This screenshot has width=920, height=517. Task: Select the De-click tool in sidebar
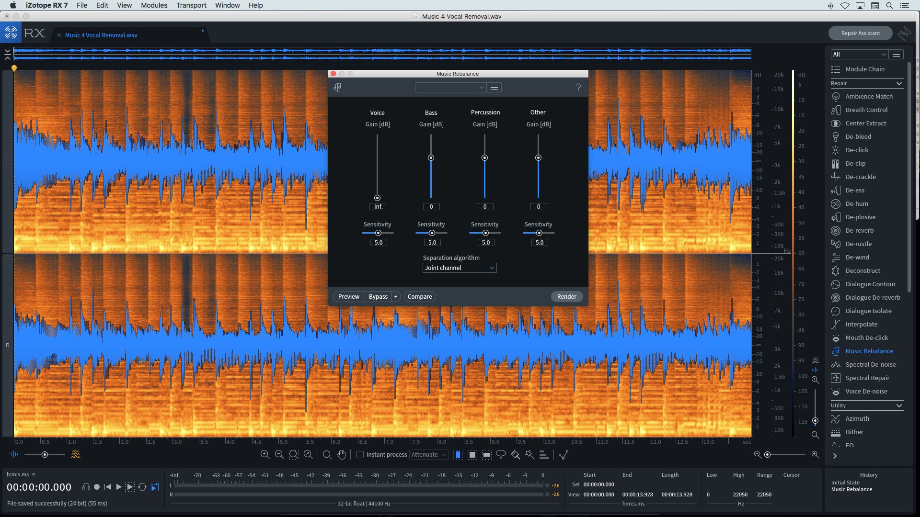[856, 150]
